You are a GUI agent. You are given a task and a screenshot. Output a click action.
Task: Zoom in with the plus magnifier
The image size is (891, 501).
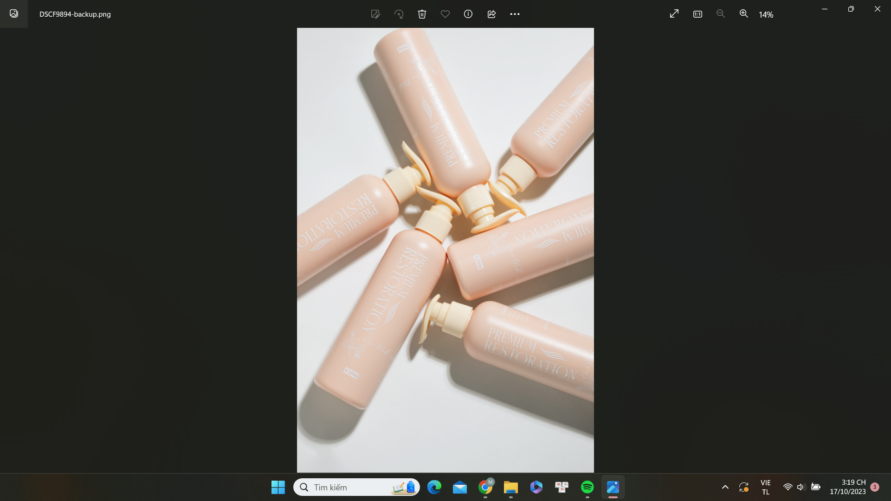pos(744,14)
